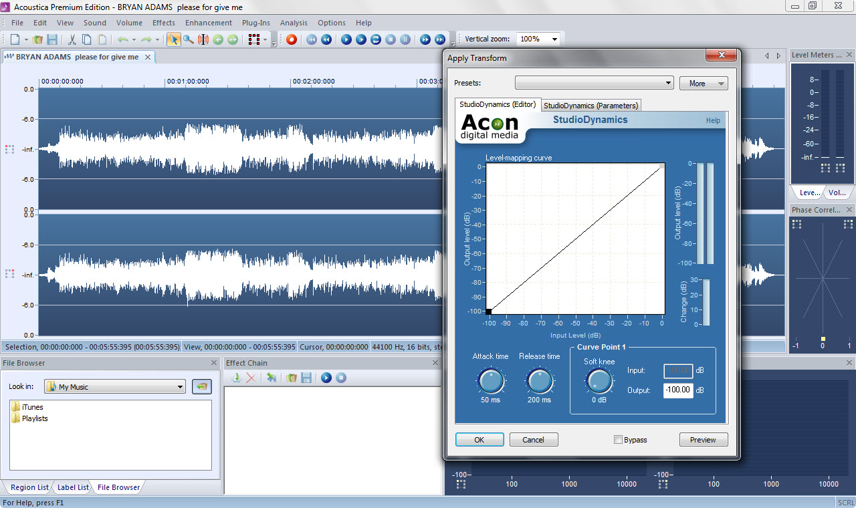Click the Soft knee knob
856x508 pixels.
click(x=599, y=381)
